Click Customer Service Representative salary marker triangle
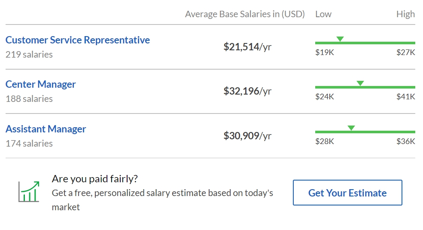This screenshot has width=423, height=230. pos(340,39)
